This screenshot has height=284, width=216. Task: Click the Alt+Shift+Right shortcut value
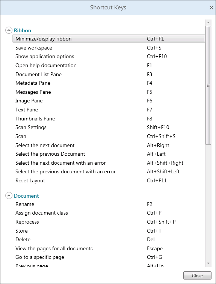coord(165,163)
